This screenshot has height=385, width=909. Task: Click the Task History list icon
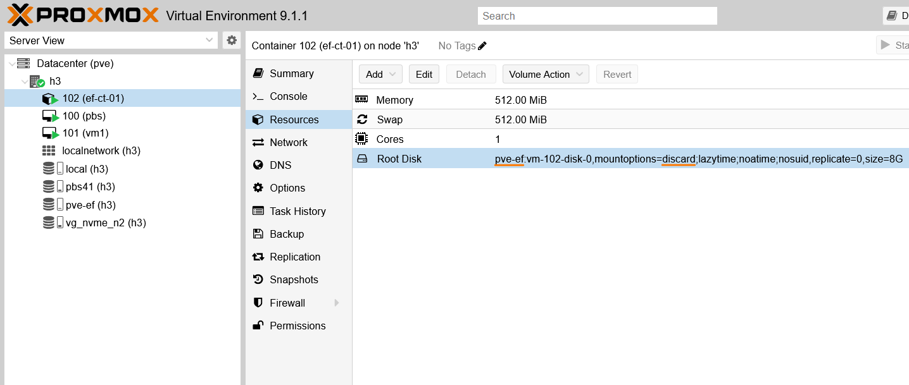click(258, 211)
